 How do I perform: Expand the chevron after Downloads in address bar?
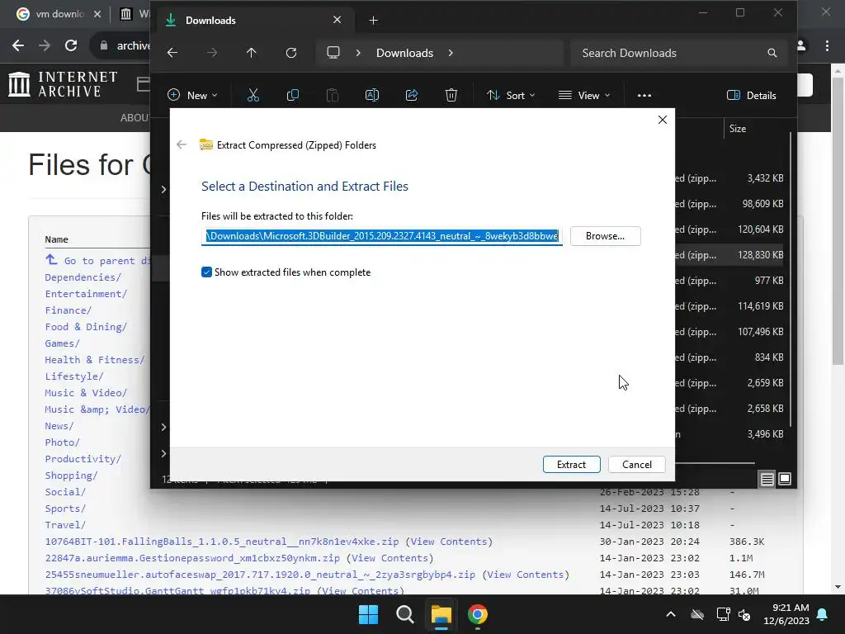(x=451, y=53)
